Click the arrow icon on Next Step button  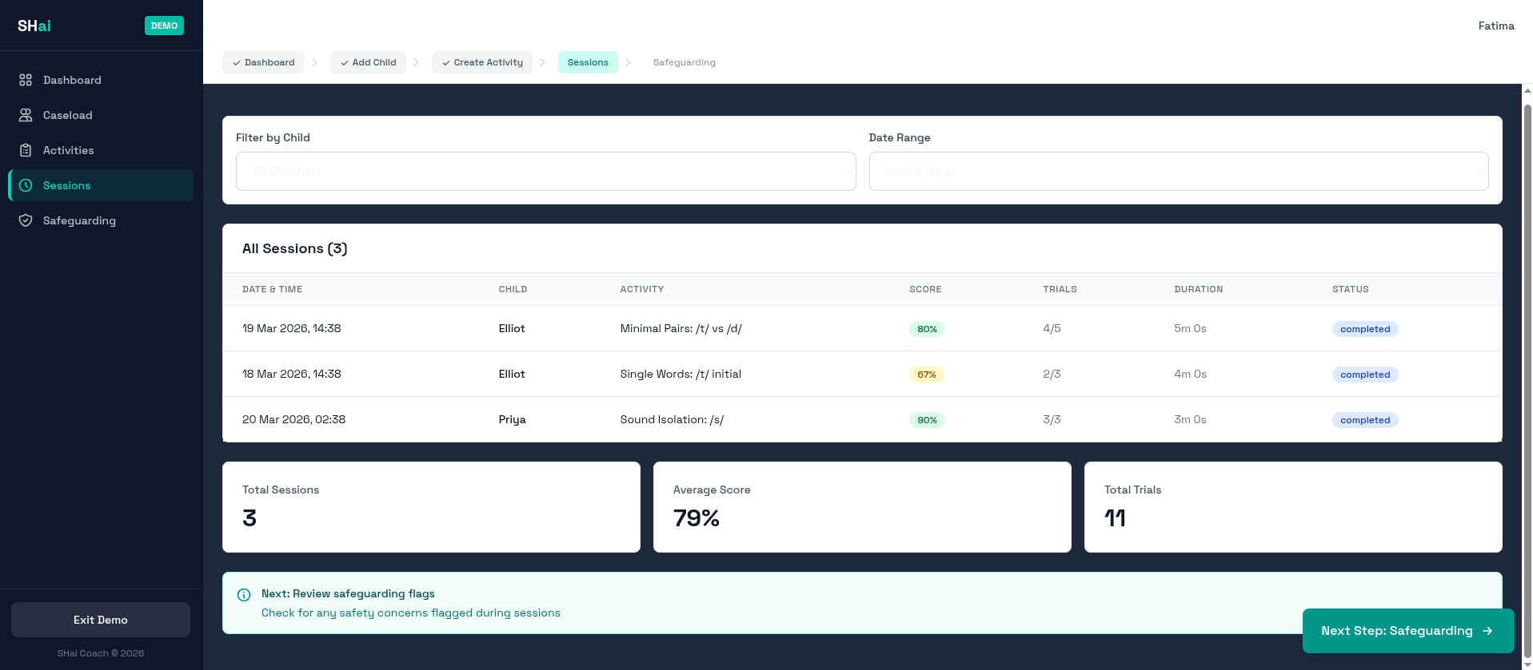1487,631
